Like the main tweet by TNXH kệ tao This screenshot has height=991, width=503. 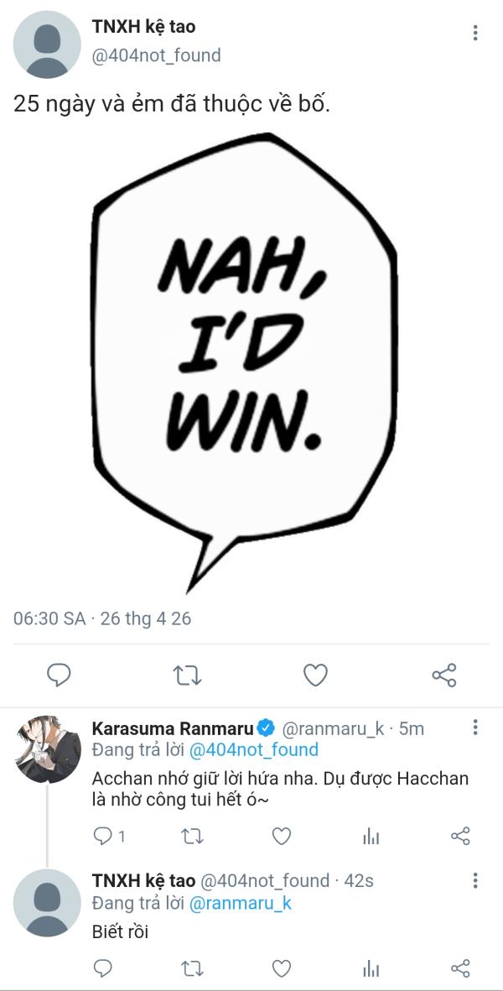point(315,674)
